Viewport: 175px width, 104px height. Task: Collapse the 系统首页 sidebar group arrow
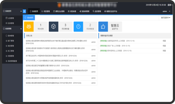[21, 11]
